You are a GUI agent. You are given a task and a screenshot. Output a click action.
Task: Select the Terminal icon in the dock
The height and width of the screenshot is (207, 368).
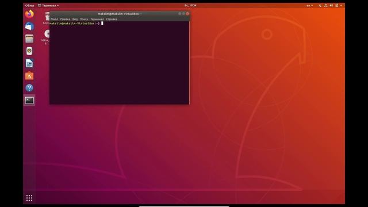(29, 101)
